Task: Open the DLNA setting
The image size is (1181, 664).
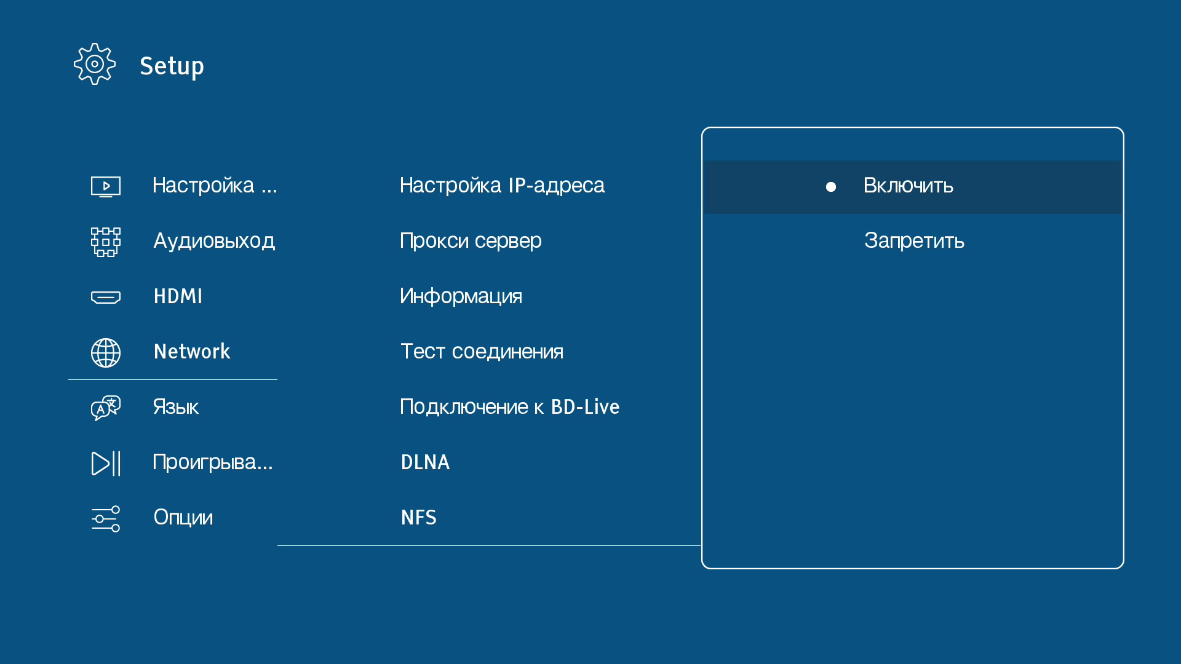Action: coord(425,462)
